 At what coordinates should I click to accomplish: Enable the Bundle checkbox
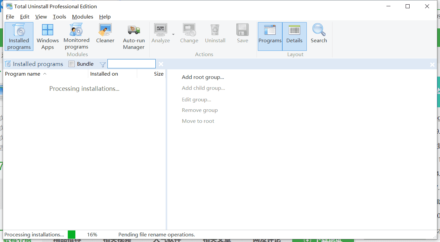point(71,64)
